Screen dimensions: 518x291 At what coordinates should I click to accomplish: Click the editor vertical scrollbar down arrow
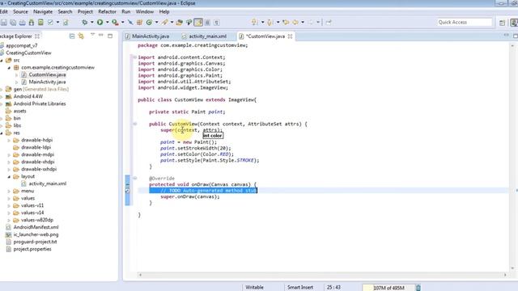[x=512, y=268]
